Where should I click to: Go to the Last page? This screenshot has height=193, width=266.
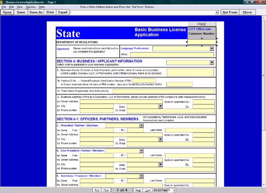point(147,190)
